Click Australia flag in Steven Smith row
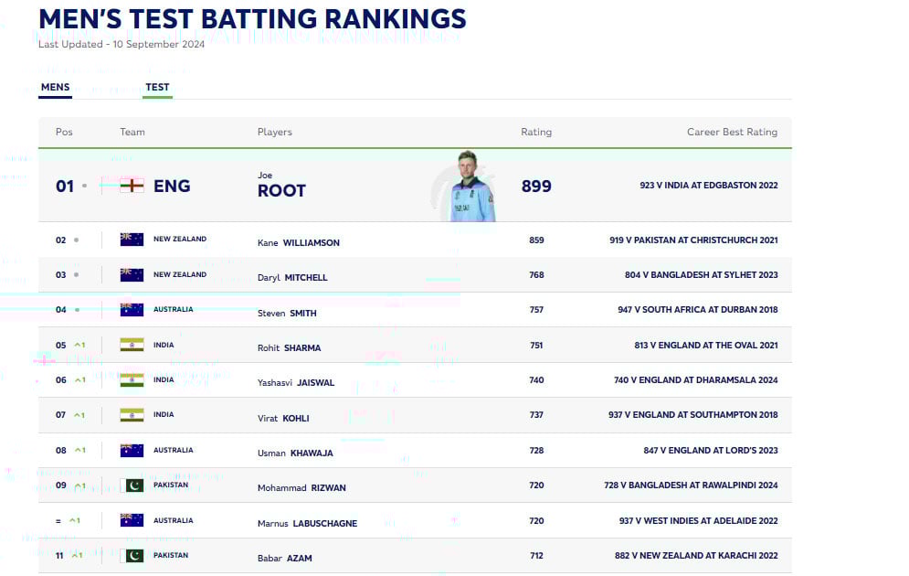Viewport: 909px width, 576px height. 132,310
